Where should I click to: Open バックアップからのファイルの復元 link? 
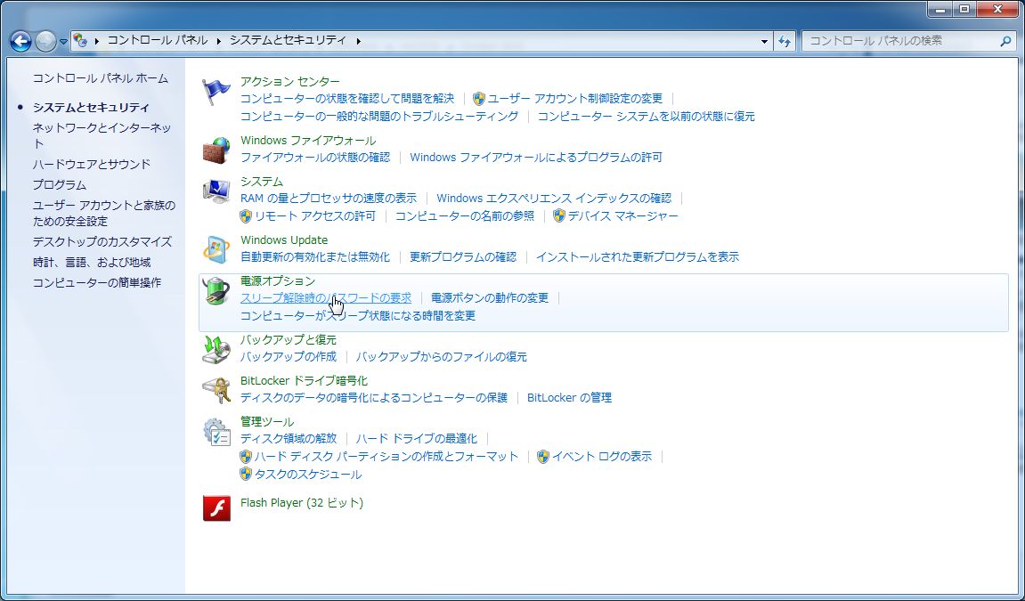441,357
